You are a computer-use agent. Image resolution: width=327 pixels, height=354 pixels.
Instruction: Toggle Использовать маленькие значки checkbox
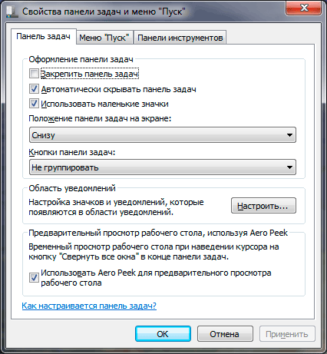(x=34, y=104)
